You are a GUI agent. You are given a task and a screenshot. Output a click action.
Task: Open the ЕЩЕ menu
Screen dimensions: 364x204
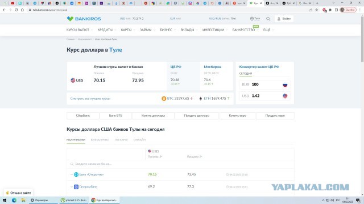pyautogui.click(x=268, y=30)
